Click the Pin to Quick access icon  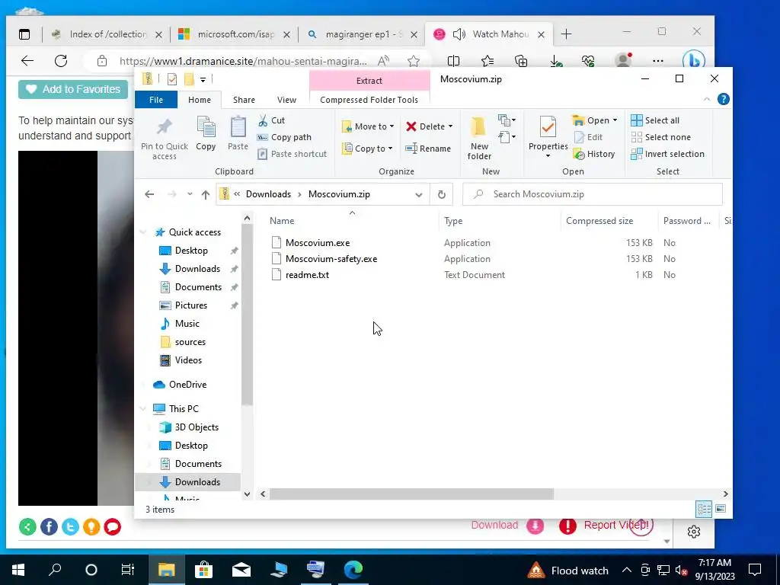[165, 127]
